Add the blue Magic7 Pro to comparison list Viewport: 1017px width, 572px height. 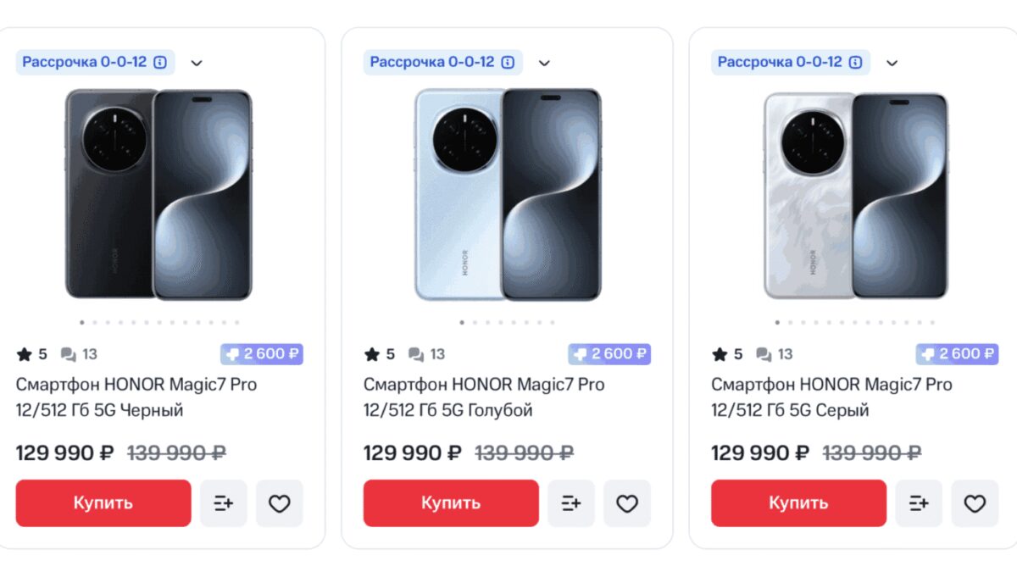tap(570, 503)
